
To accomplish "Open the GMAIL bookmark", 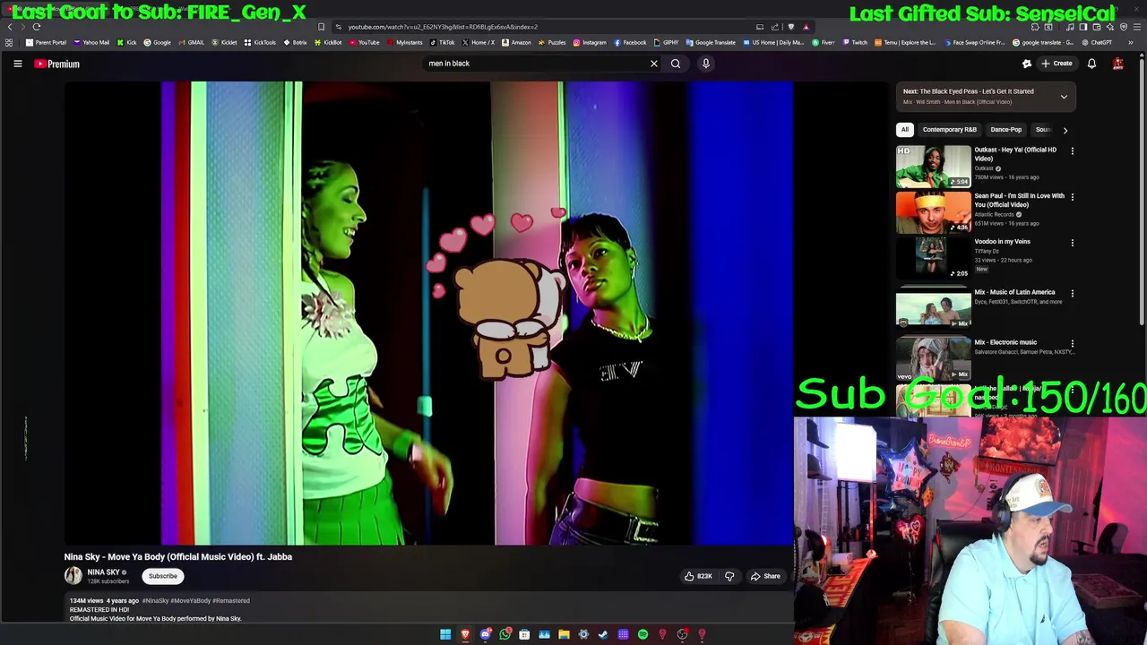I will 191,42.
